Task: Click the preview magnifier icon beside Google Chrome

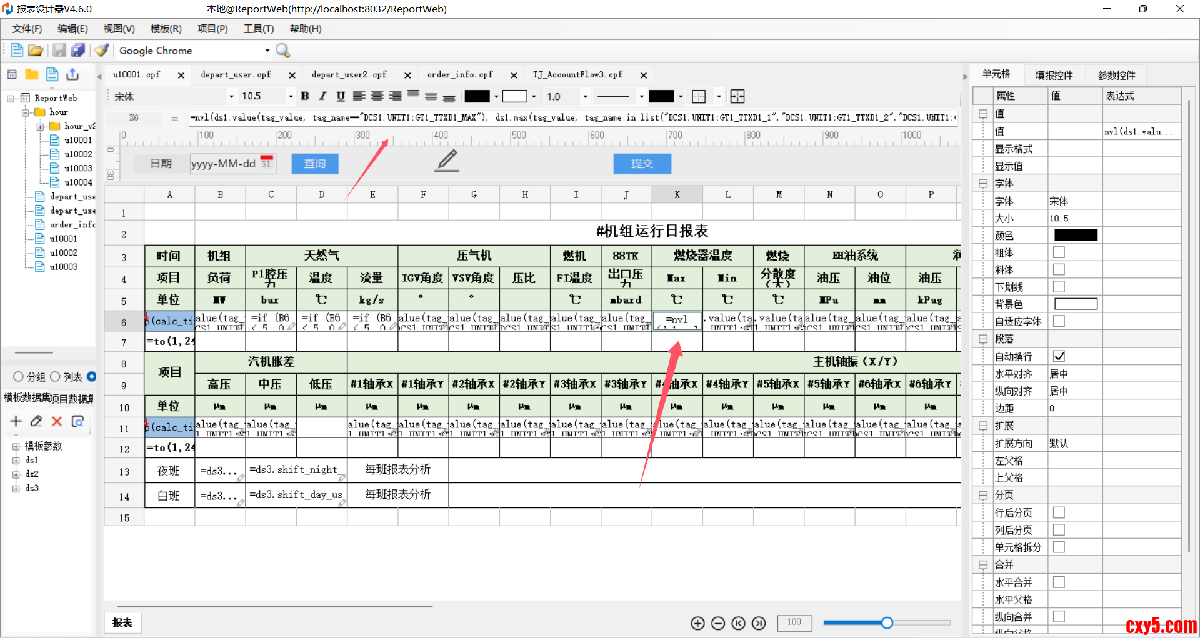Action: point(283,51)
